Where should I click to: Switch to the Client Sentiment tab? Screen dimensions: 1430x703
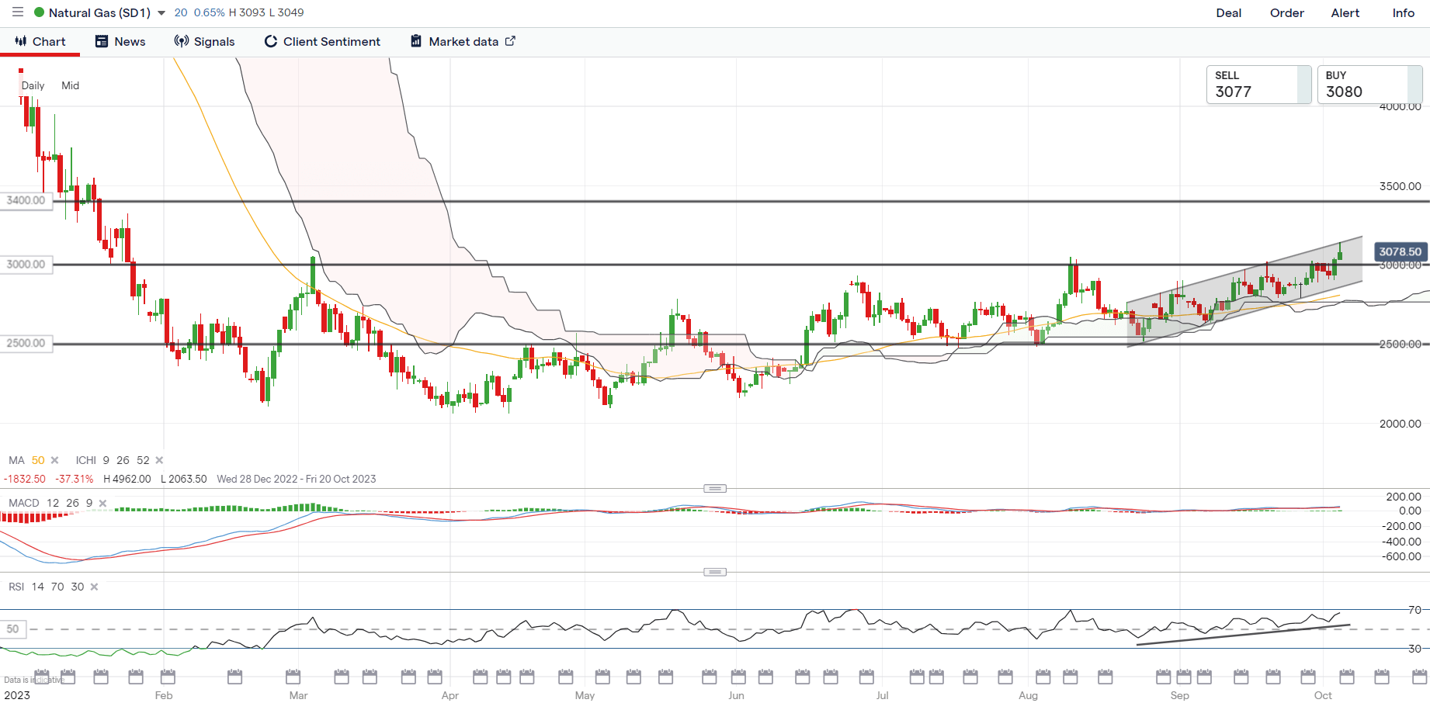pyautogui.click(x=322, y=42)
